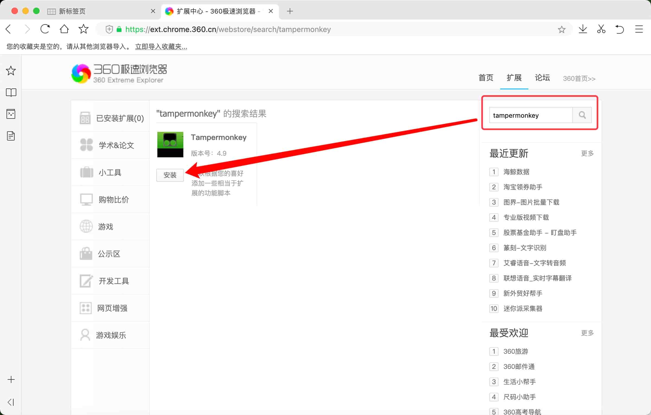Open the sidebar reading book icon
This screenshot has width=651, height=415.
point(11,92)
